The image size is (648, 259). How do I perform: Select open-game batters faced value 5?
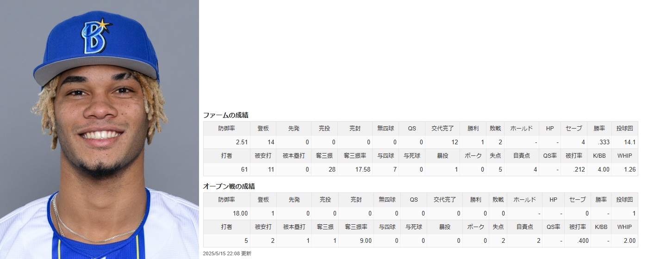(246, 241)
